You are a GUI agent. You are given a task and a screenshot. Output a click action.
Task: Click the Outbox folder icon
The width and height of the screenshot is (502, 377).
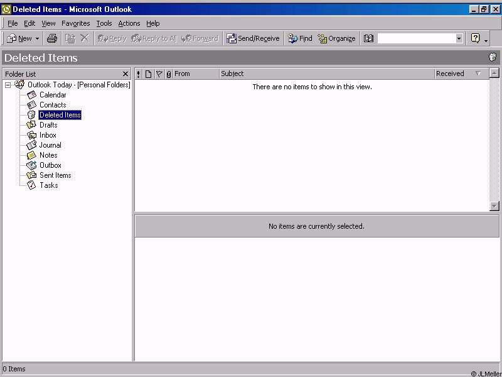31,165
